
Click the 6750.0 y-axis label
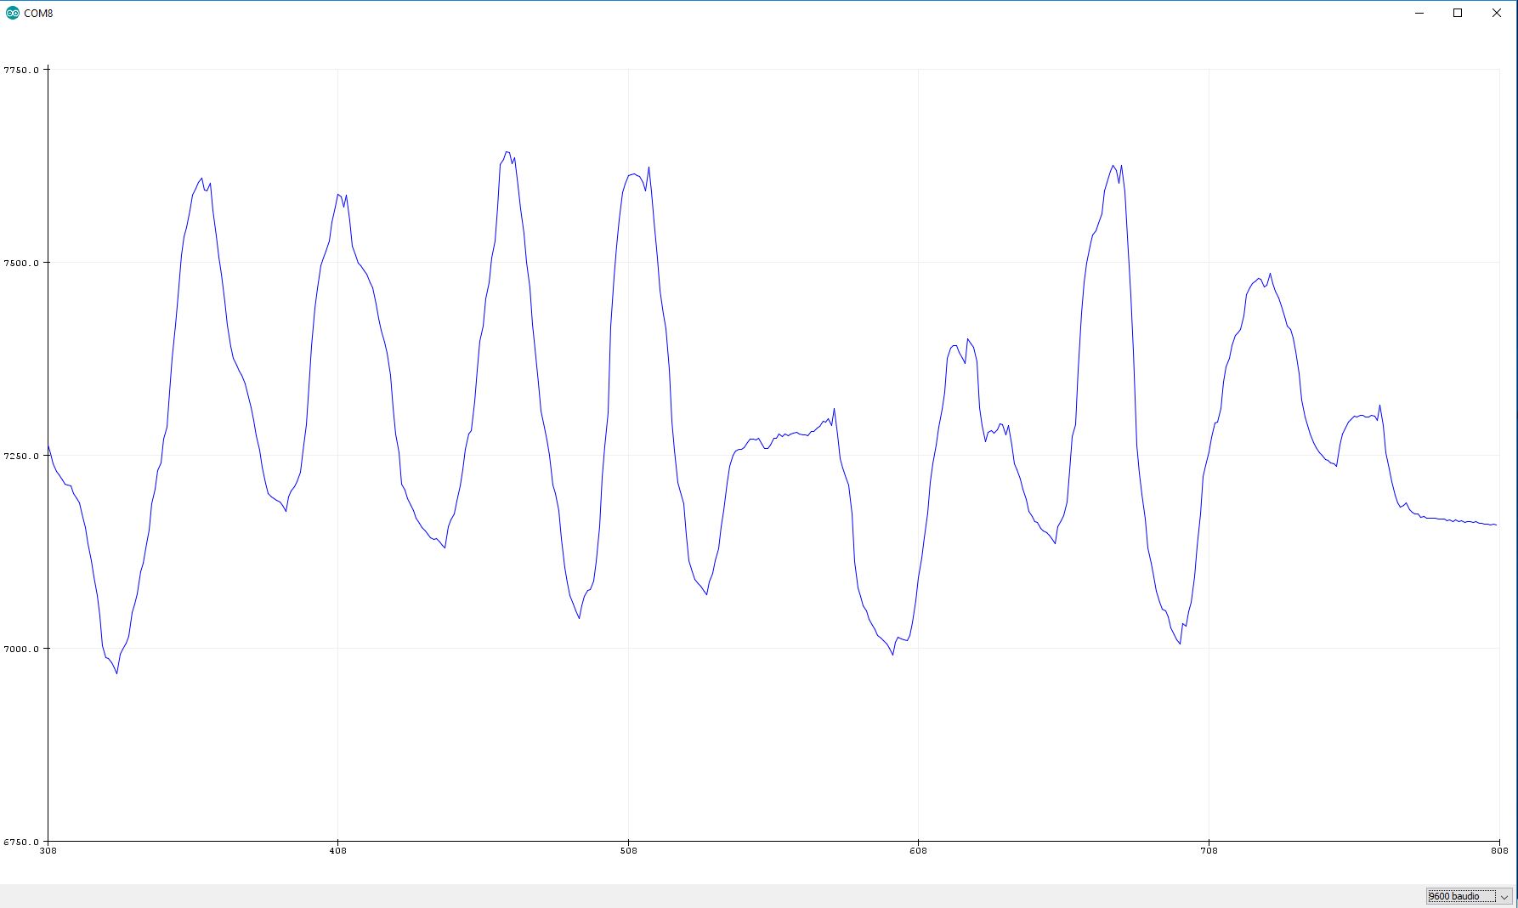pos(21,842)
